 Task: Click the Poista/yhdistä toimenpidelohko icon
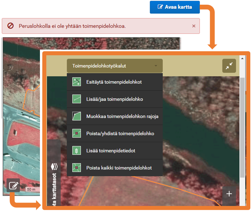[77, 133]
